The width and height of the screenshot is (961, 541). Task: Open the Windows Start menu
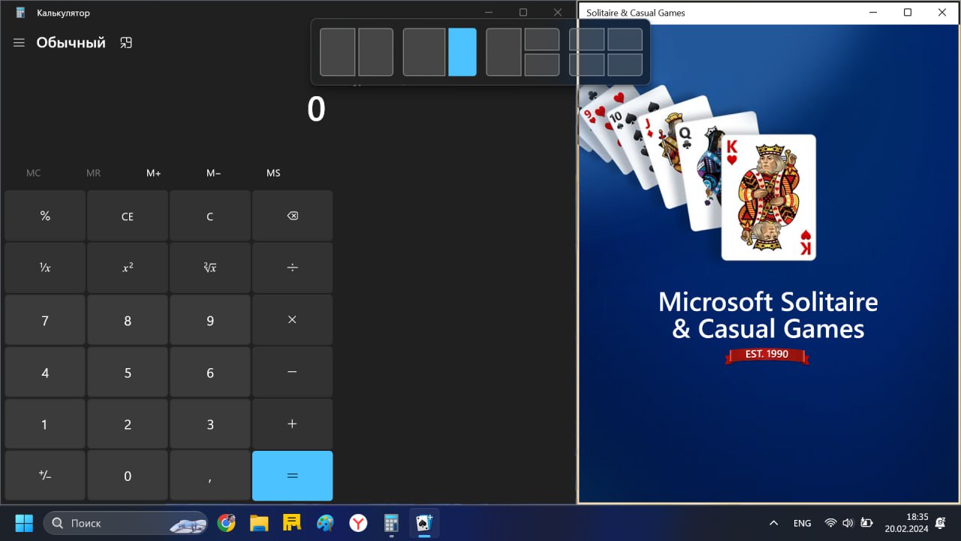[24, 523]
